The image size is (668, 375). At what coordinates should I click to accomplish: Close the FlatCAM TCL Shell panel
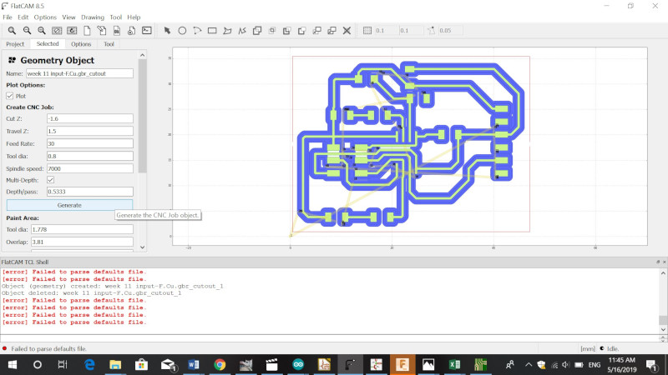[x=664, y=262]
